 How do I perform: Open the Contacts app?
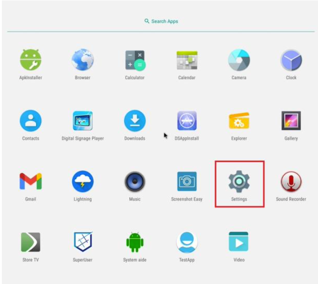(x=31, y=121)
